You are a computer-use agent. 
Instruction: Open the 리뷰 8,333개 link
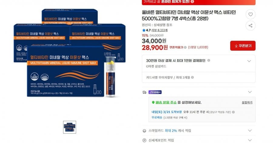click(159, 30)
